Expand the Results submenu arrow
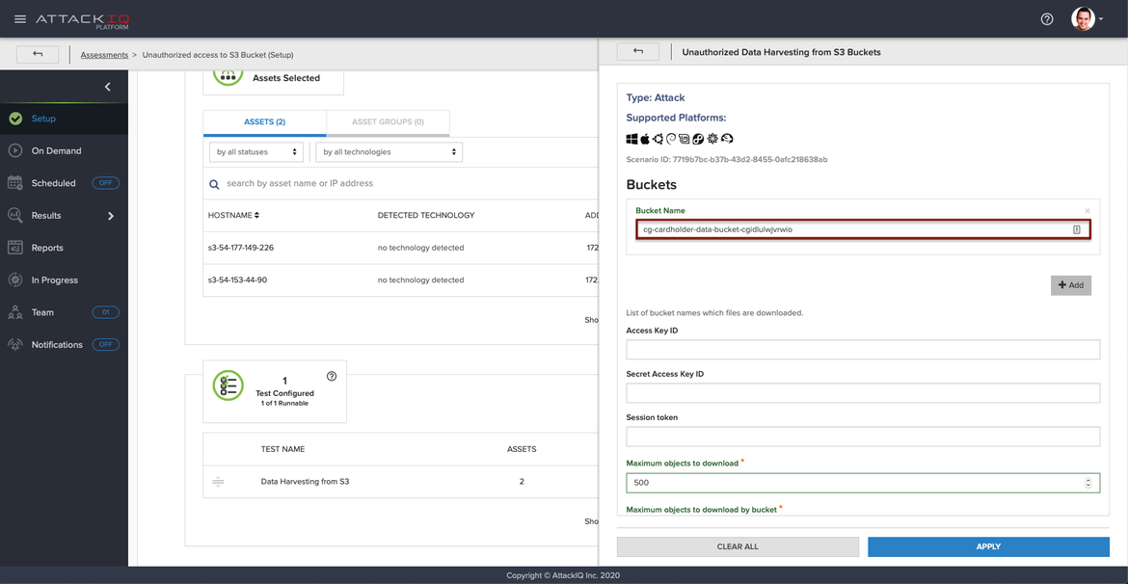The height and width of the screenshot is (584, 1128). pos(111,216)
